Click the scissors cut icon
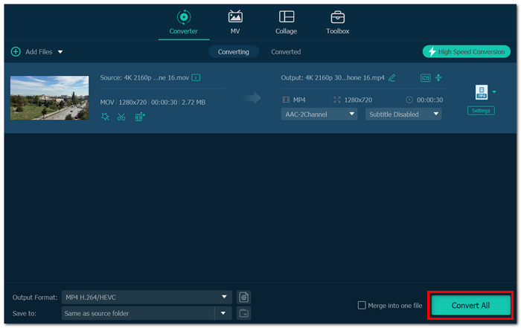This screenshot has height=328, width=521. [x=121, y=117]
